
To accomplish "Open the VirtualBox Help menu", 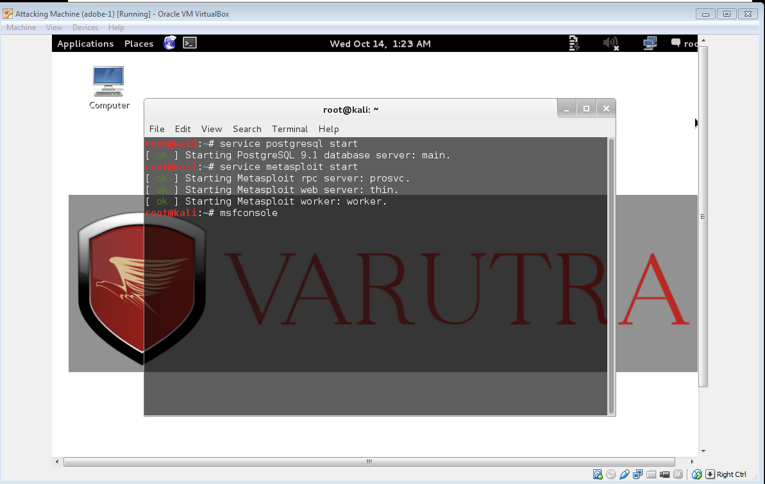I will pos(116,28).
